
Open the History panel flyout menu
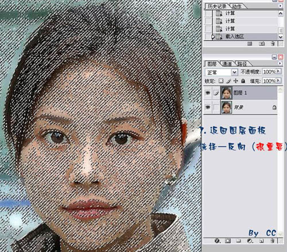[x=280, y=6]
